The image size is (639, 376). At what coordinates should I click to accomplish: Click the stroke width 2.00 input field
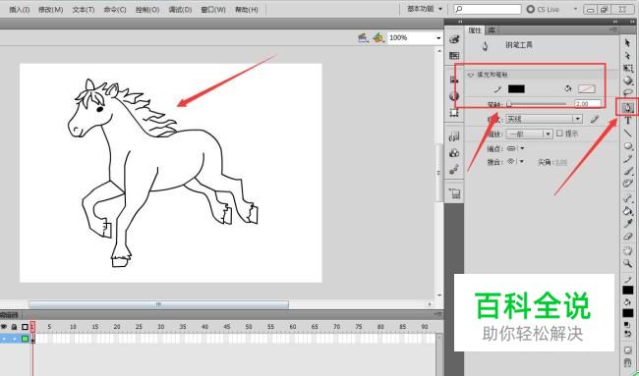click(x=588, y=104)
